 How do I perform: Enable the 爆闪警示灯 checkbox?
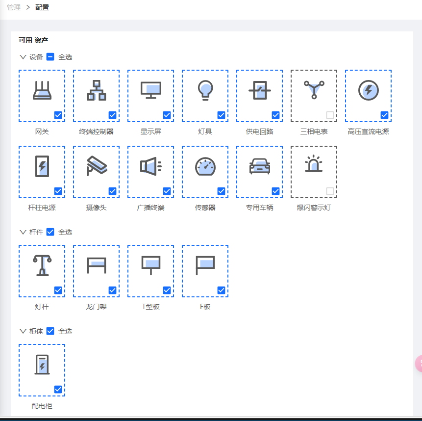(330, 191)
